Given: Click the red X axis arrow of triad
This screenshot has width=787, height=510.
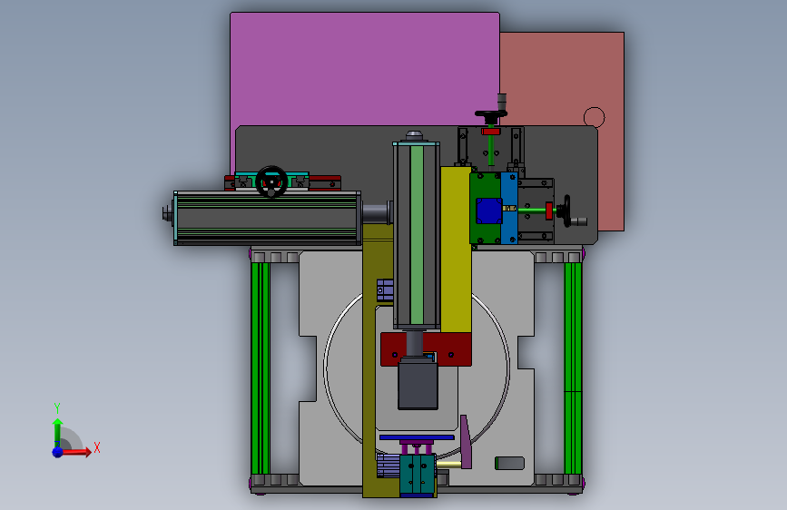Looking at the screenshot, I should coord(75,452).
